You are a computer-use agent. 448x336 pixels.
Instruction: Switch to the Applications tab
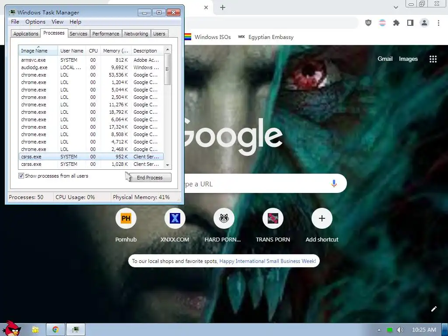point(25,33)
